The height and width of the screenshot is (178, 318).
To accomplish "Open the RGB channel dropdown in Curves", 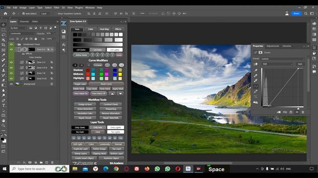I will click(x=278, y=64).
